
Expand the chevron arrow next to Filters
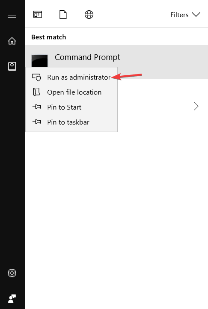point(196,15)
